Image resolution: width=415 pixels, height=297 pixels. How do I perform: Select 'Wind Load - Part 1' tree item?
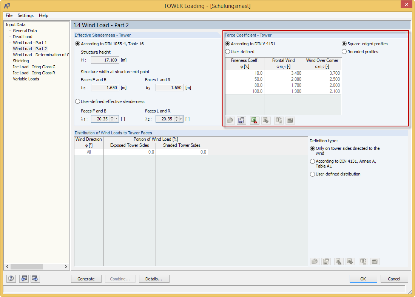point(30,43)
